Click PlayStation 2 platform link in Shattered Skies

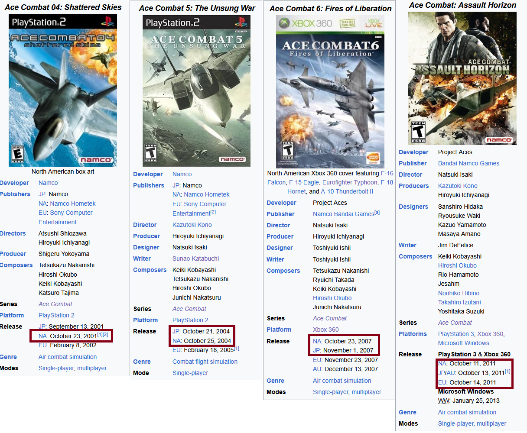tap(56, 315)
